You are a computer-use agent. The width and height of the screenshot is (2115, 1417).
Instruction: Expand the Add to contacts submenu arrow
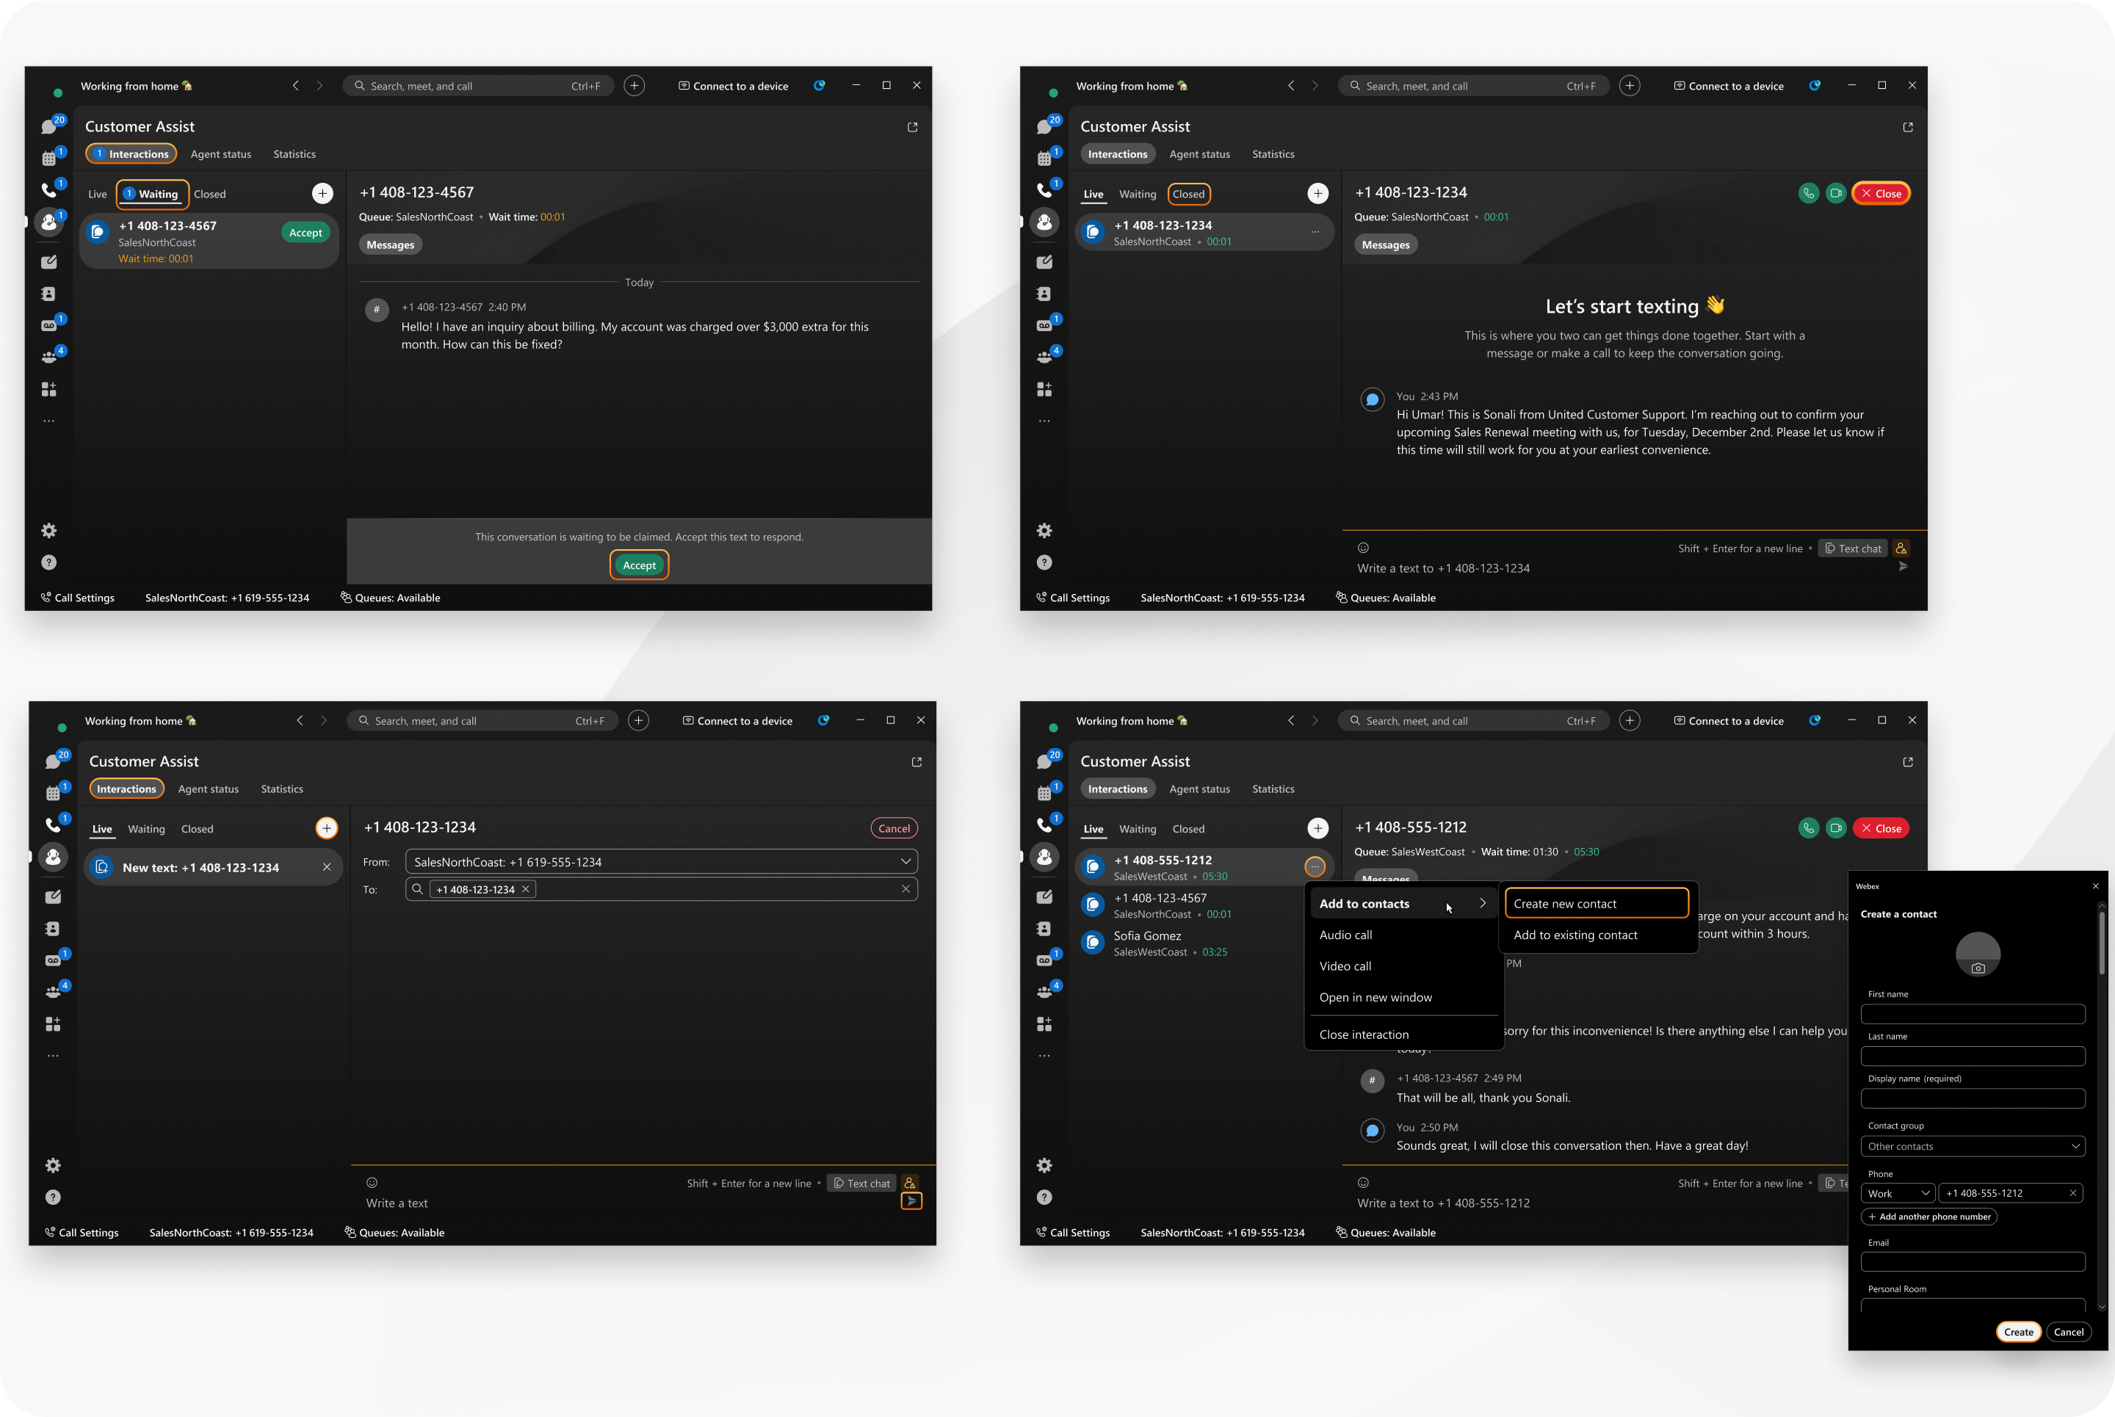point(1482,904)
